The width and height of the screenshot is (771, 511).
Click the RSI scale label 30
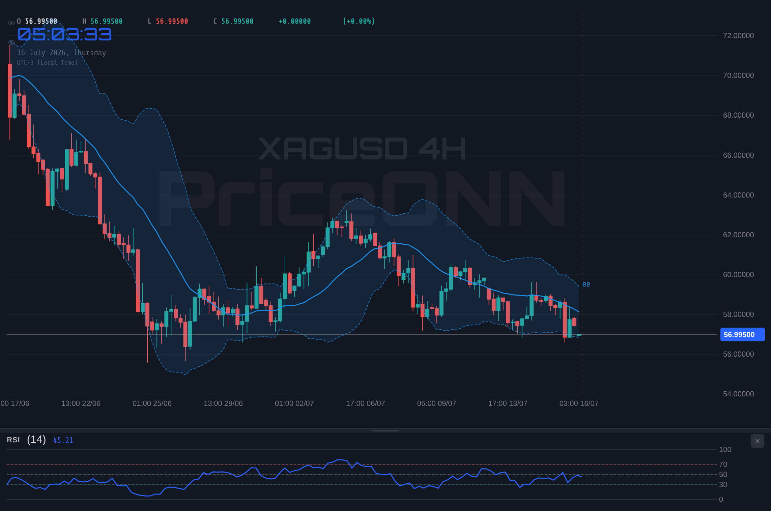point(723,485)
